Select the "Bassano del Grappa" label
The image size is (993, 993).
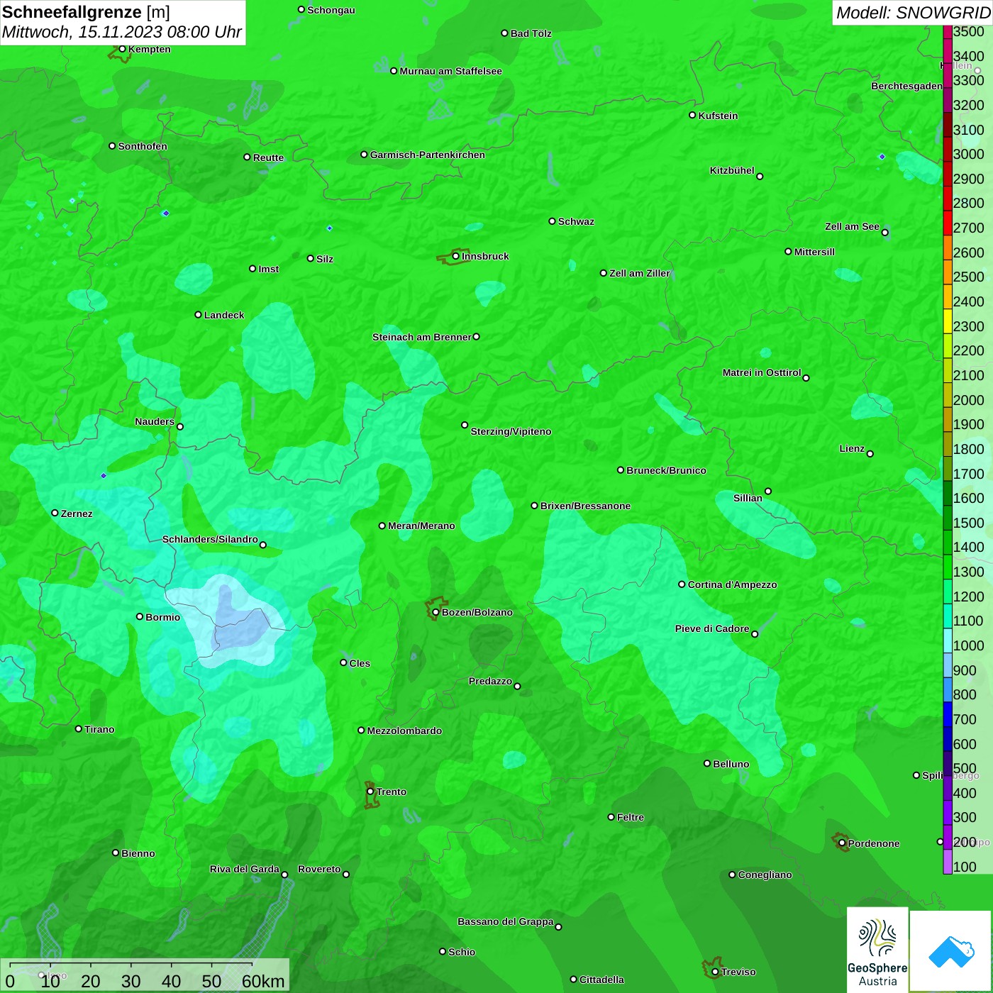click(506, 921)
